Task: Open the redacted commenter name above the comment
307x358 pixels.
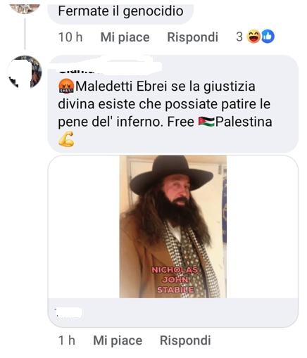Action: pos(106,66)
